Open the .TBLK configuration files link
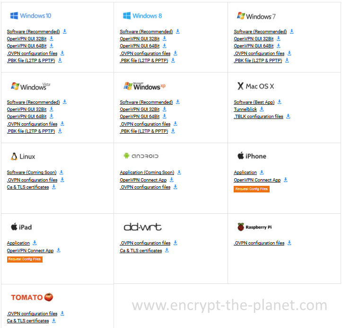Screen dimensions: 342x328 (258, 116)
